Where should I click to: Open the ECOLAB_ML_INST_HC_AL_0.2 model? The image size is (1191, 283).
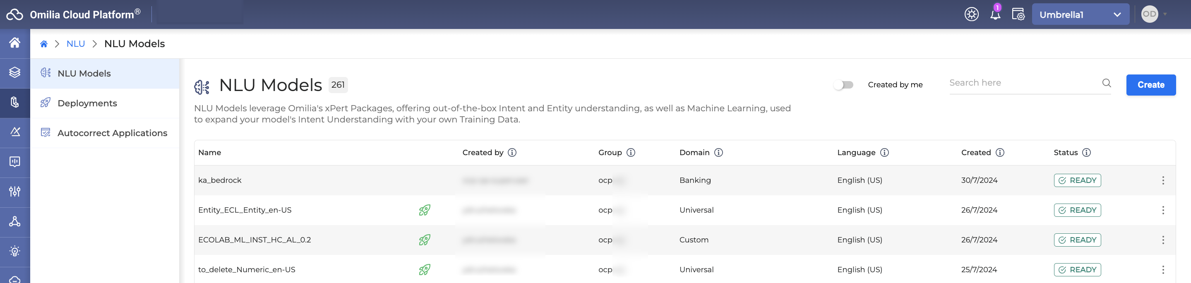point(254,240)
